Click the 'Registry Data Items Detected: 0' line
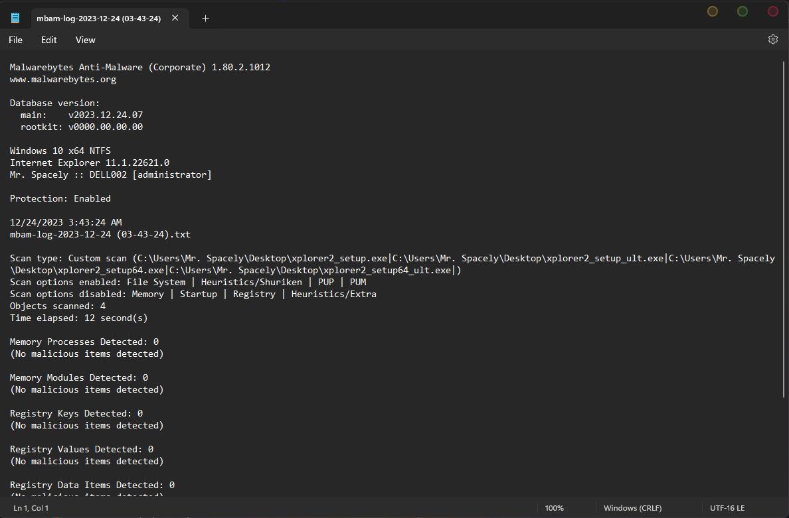This screenshot has width=789, height=518. [x=92, y=485]
